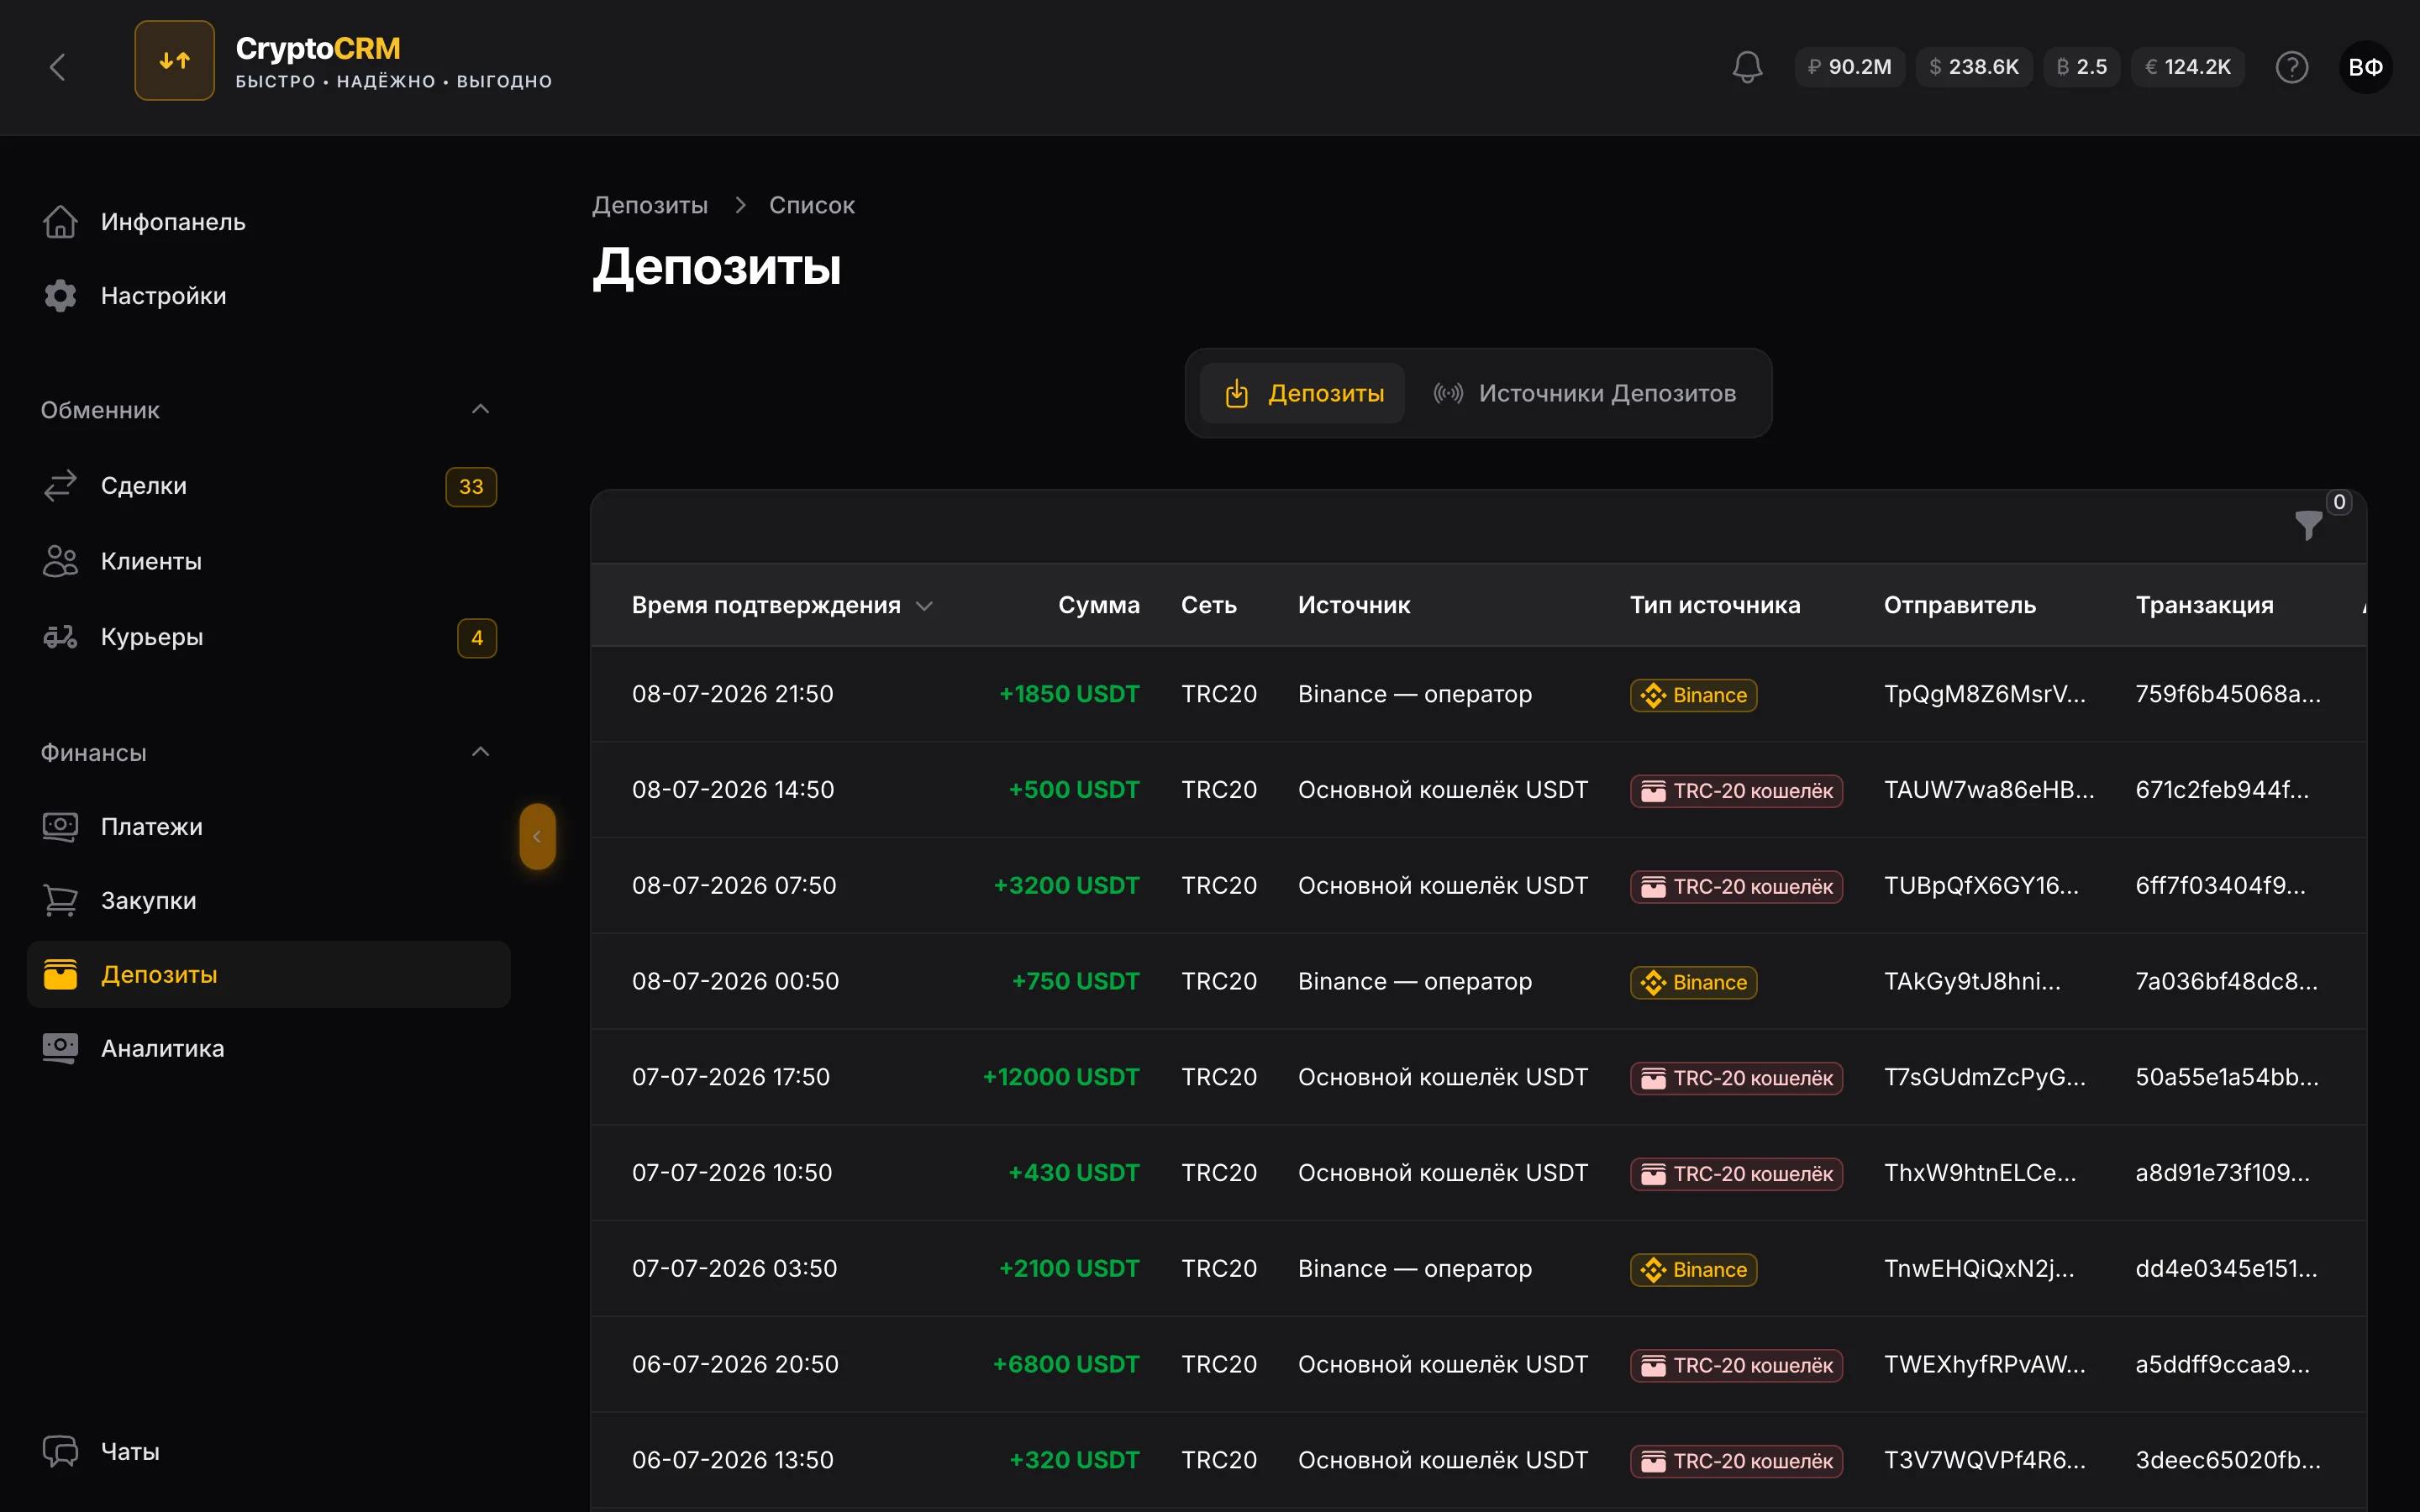
Task: Click the deposit icon in Депозиты tab
Action: (x=1237, y=393)
